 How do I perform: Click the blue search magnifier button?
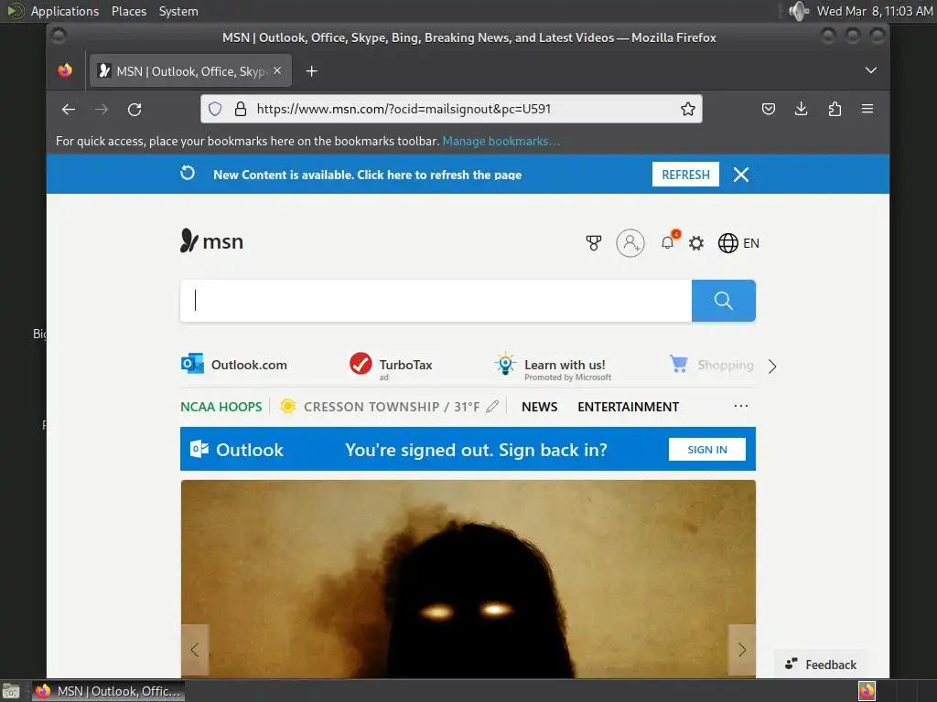pyautogui.click(x=724, y=300)
